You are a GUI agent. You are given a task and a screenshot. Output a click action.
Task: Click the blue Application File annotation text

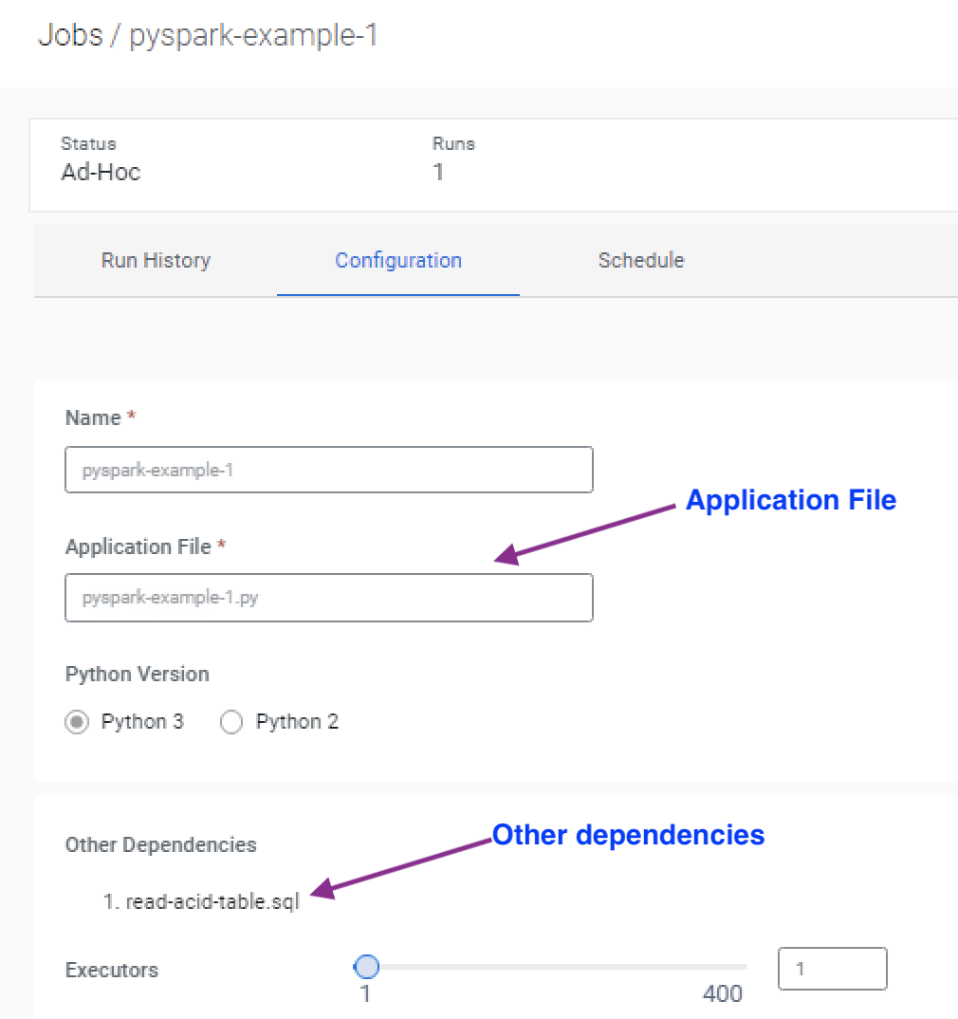click(x=790, y=500)
